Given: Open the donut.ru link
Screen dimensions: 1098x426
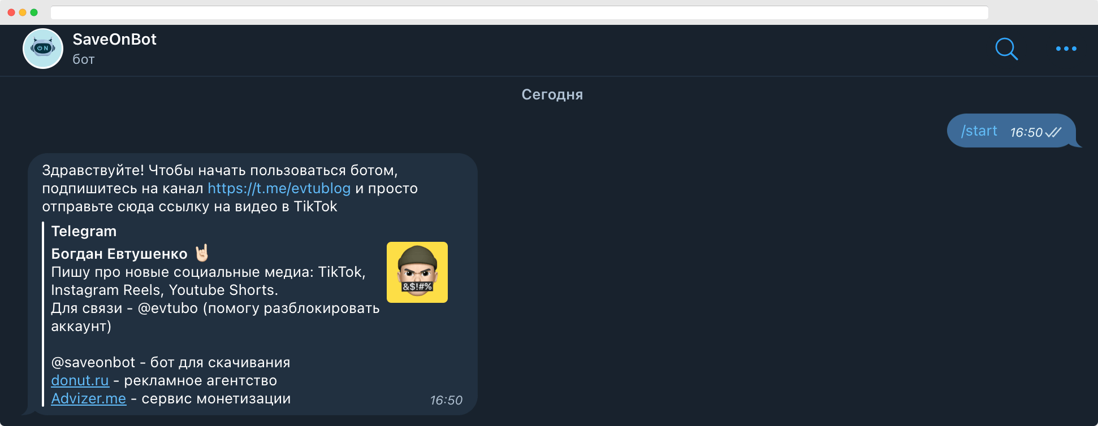Looking at the screenshot, I should pyautogui.click(x=80, y=381).
